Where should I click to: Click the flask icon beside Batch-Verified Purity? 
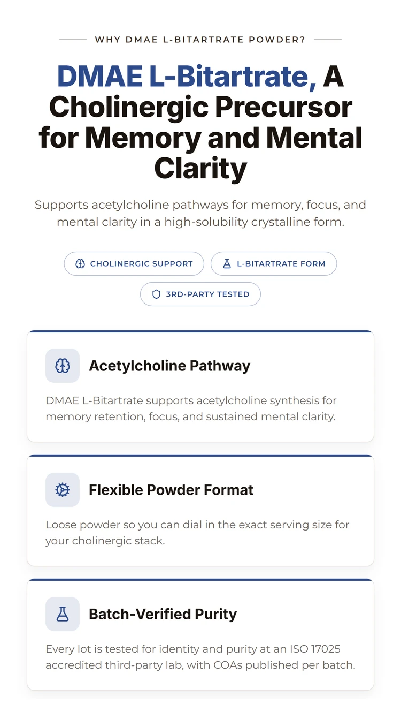click(63, 614)
